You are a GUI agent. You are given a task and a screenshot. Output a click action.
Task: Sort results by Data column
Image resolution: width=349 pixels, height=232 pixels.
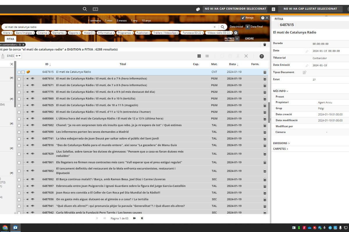(x=234, y=64)
